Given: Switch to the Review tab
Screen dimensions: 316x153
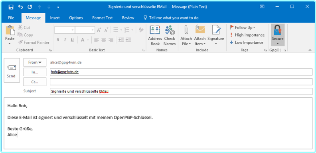Looking at the screenshot, I should [x=128, y=17].
